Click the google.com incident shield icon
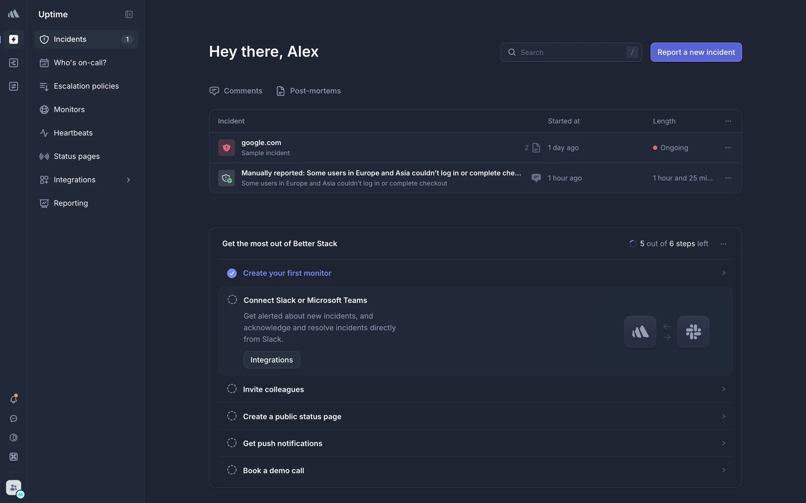Screen dimensions: 806x503 (226, 148)
